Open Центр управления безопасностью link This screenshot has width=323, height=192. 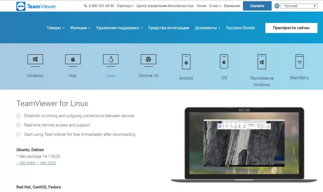click(x=165, y=6)
